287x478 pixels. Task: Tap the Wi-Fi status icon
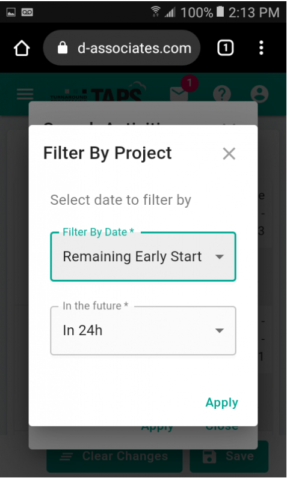[x=155, y=11]
